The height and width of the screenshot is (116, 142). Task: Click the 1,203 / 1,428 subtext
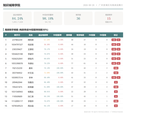click(17, 22)
